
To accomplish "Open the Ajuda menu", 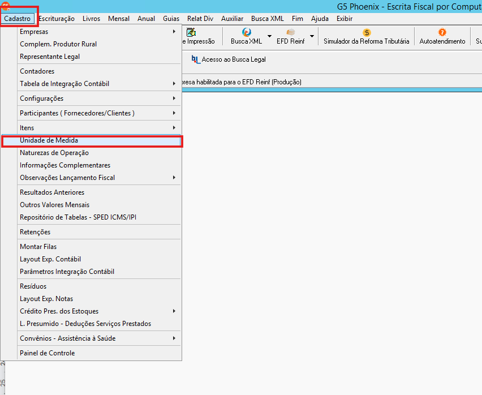I will 320,19.
